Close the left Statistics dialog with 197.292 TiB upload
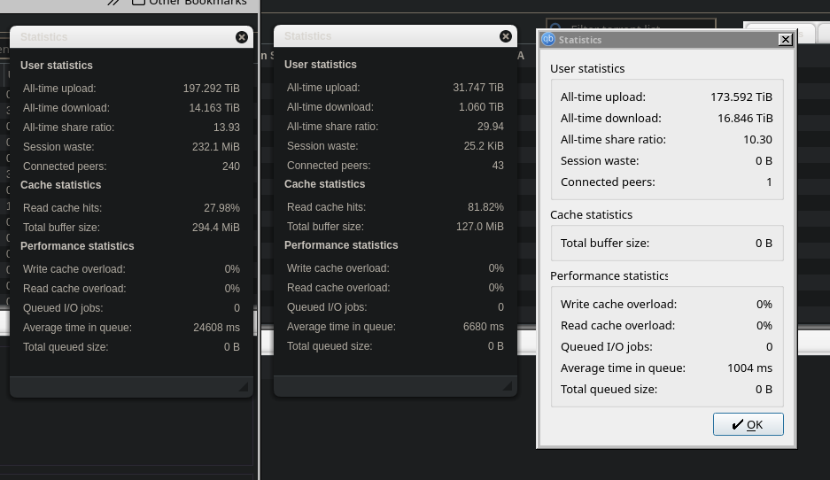 click(241, 37)
